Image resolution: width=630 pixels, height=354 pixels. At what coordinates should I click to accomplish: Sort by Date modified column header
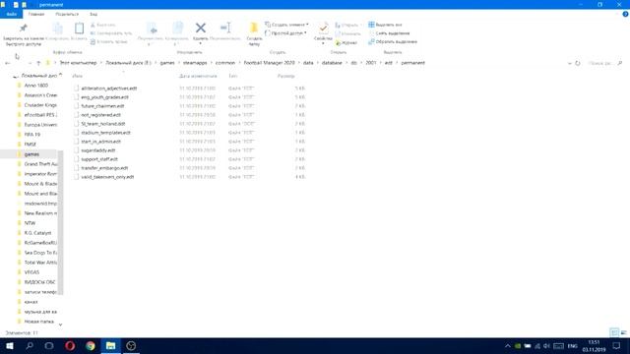198,76
